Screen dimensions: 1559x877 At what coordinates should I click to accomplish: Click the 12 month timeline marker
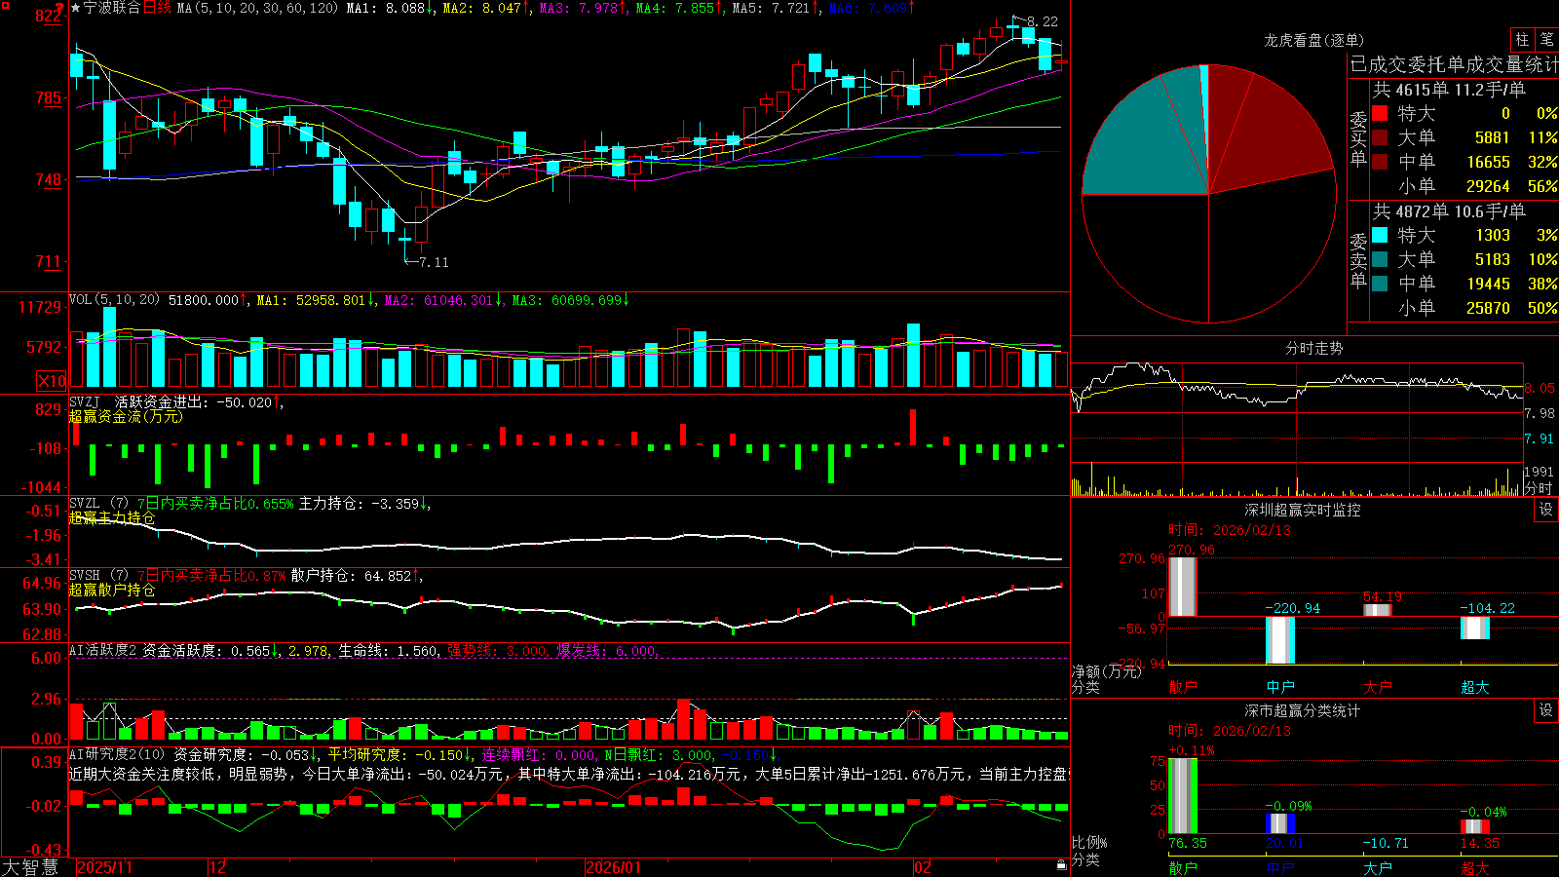click(x=217, y=867)
